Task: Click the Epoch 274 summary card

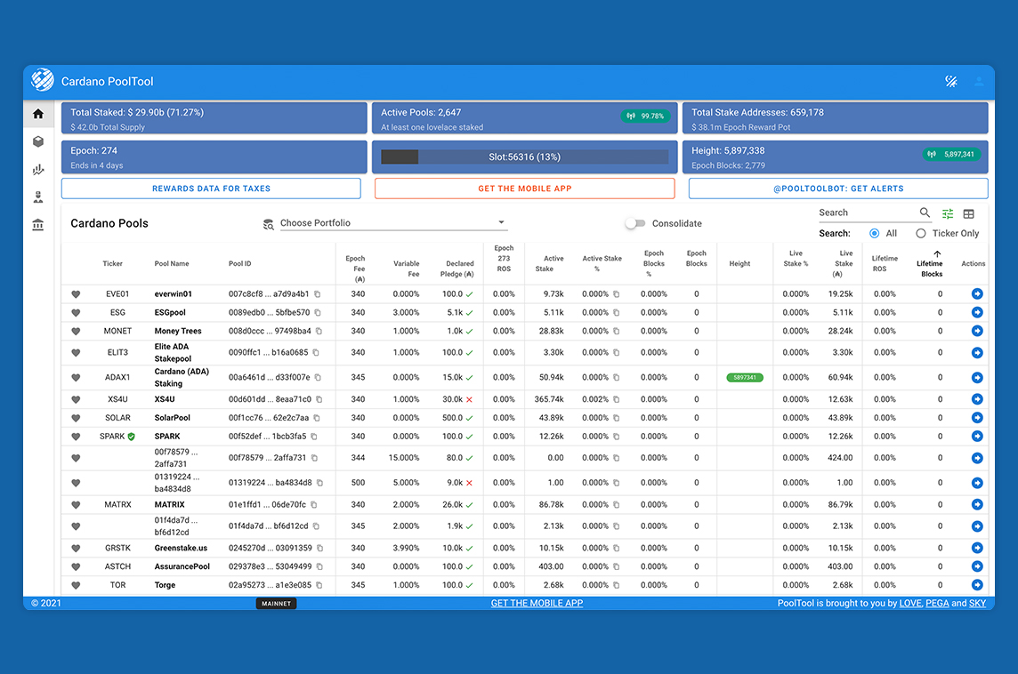Action: click(214, 157)
